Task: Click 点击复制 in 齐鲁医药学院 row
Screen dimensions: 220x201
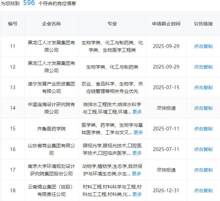Action: click(203, 129)
